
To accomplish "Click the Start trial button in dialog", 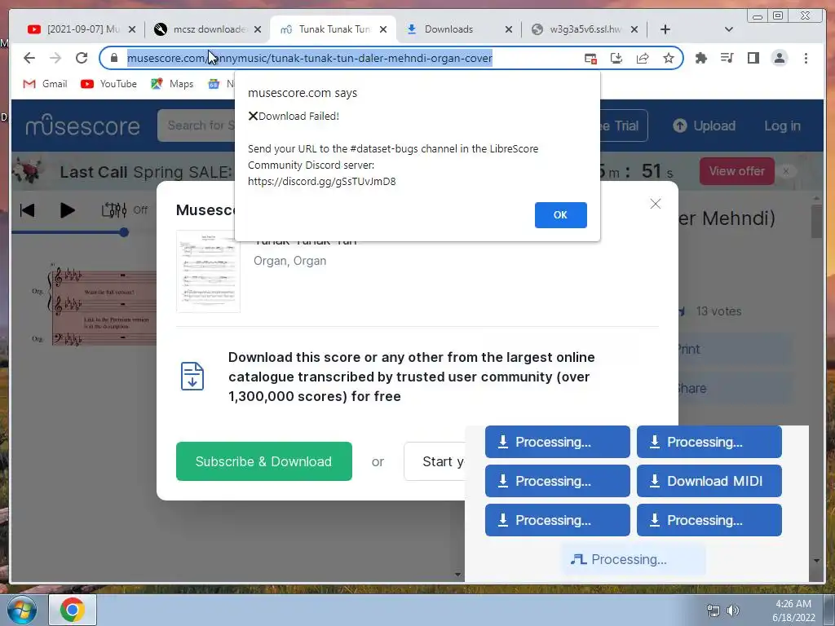I will click(435, 461).
